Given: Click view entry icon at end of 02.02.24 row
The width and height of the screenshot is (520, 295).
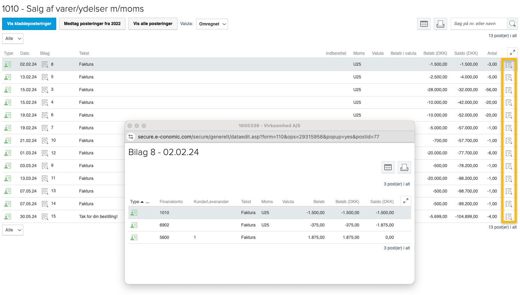Looking at the screenshot, I should click(509, 65).
